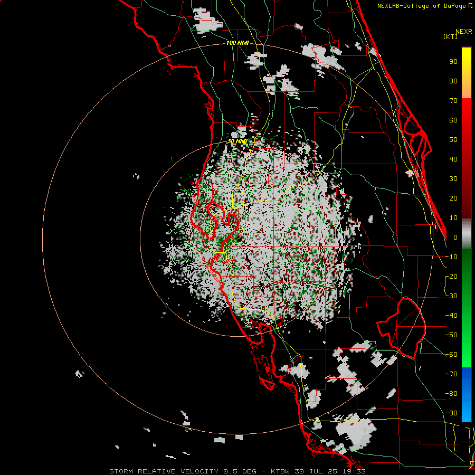This screenshot has width=475, height=475.
Task: Click the -50 value on the velocity scale
Action: [451, 335]
